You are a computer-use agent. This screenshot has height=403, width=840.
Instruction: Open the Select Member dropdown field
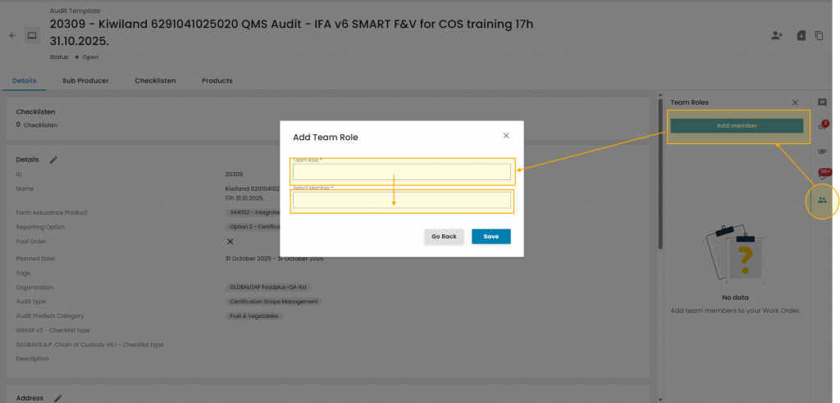[x=402, y=201]
